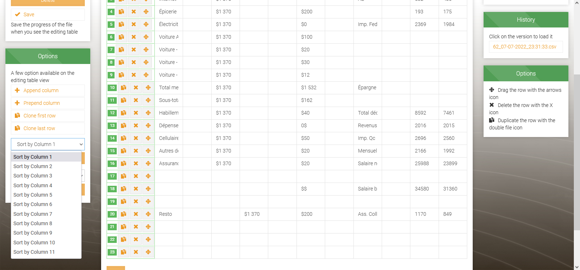The height and width of the screenshot is (270, 580).
Task: Load history version 62_07-07-2022 csv
Action: pyautogui.click(x=525, y=47)
